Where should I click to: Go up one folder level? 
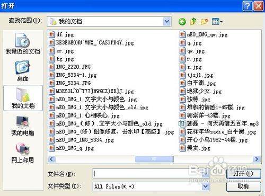click(193, 22)
